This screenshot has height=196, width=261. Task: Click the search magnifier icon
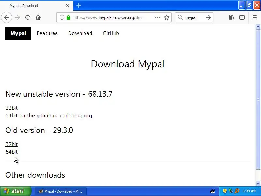[180, 17]
